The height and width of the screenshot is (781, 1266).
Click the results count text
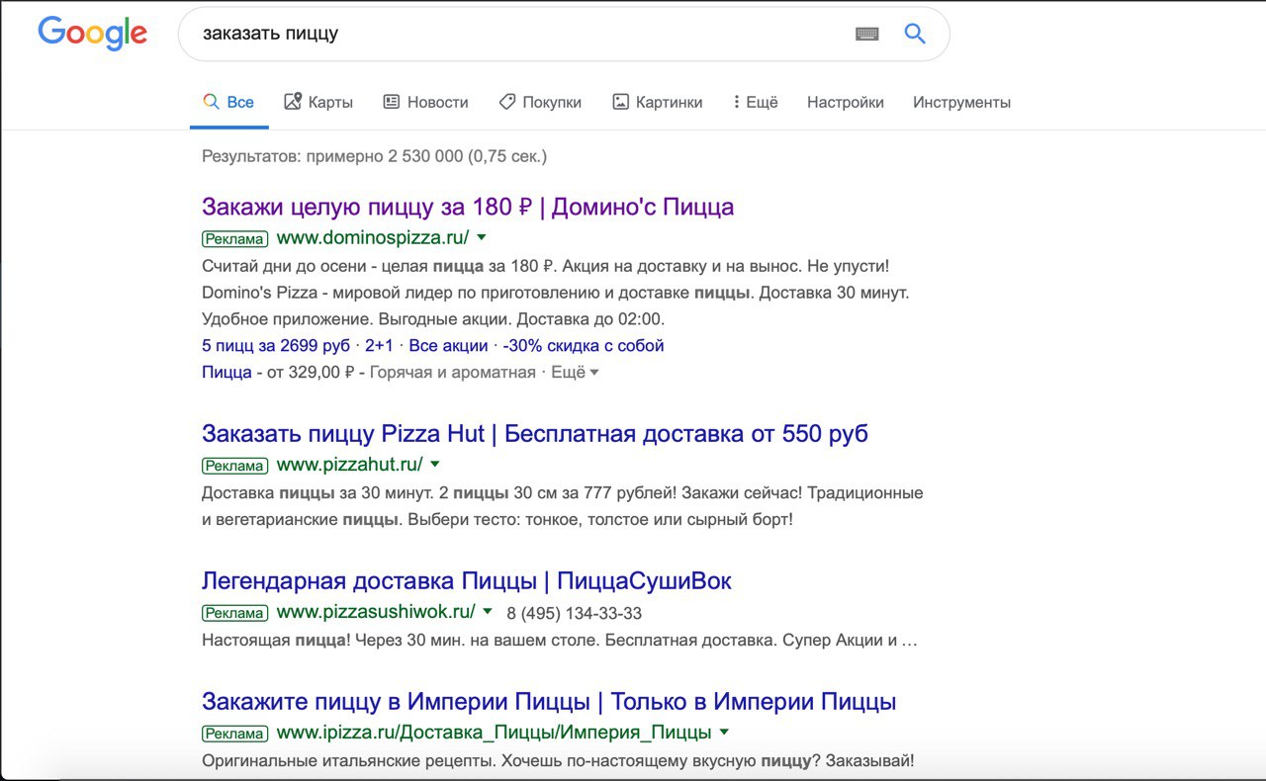tap(374, 155)
